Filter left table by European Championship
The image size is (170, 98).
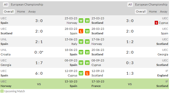[x=27, y=5]
